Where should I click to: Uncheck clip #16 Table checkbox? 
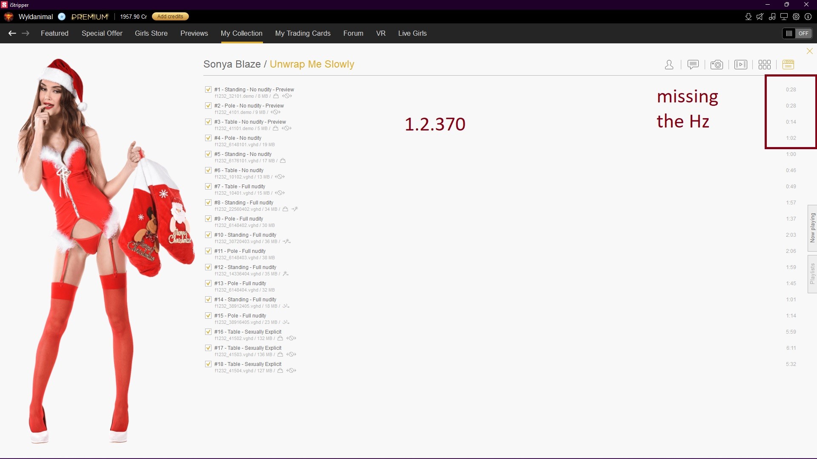(x=208, y=332)
